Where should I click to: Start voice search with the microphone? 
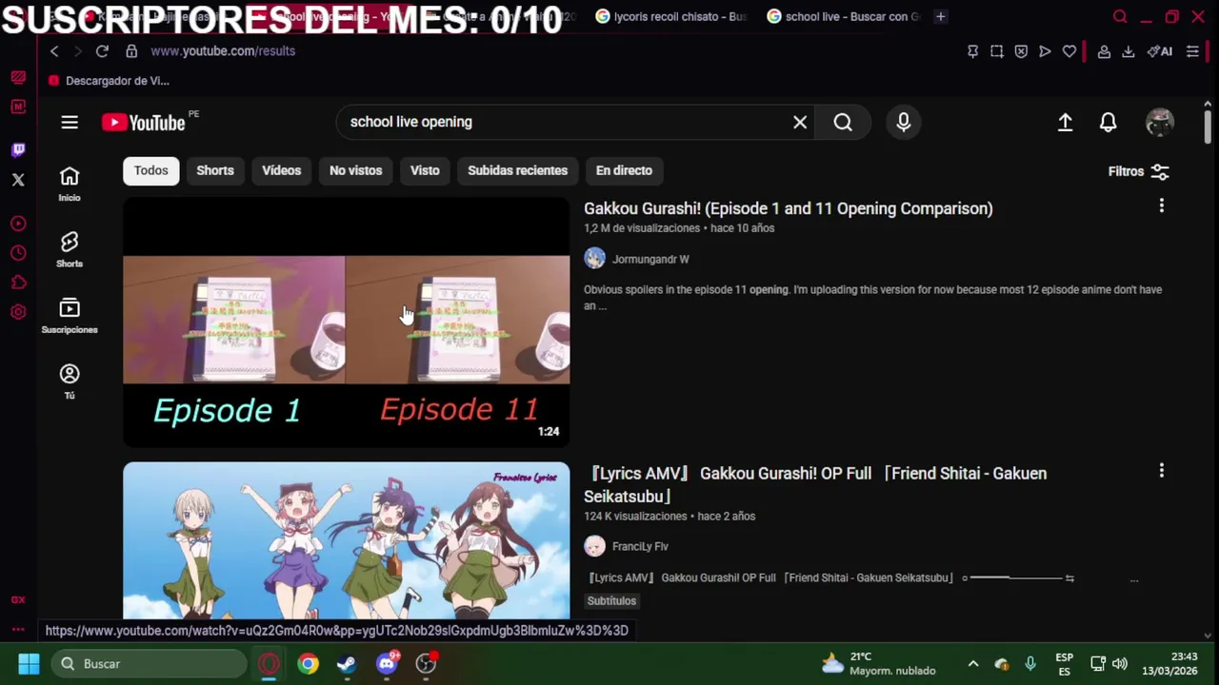pos(904,122)
